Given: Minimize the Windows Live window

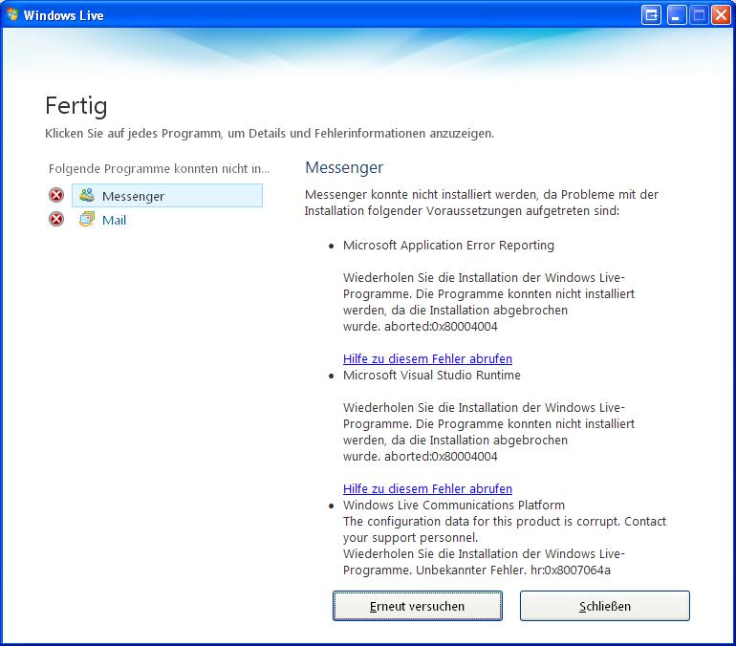Looking at the screenshot, I should (x=676, y=15).
